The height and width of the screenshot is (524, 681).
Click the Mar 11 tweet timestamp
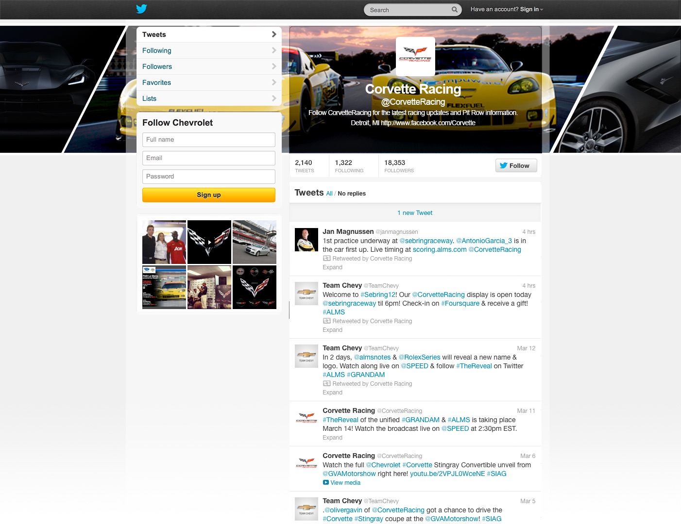(526, 411)
